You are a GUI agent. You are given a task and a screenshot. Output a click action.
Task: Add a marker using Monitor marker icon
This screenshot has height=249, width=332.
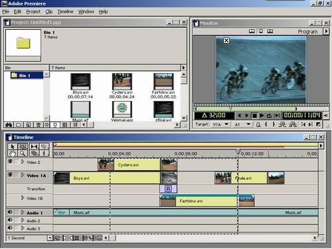[258, 124]
